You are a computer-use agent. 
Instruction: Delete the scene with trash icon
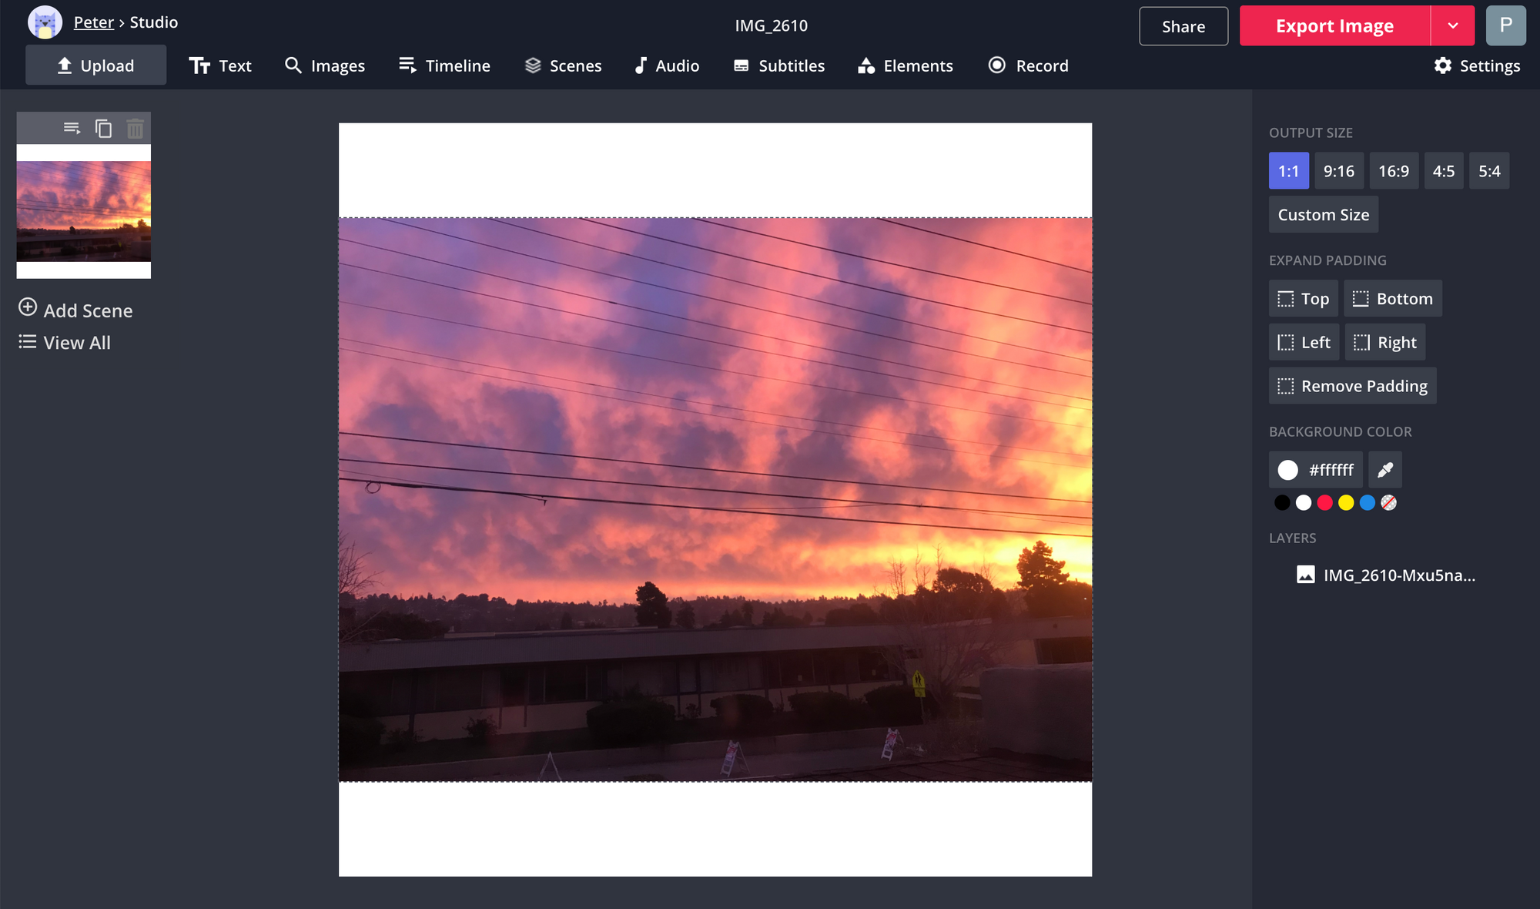tap(135, 129)
